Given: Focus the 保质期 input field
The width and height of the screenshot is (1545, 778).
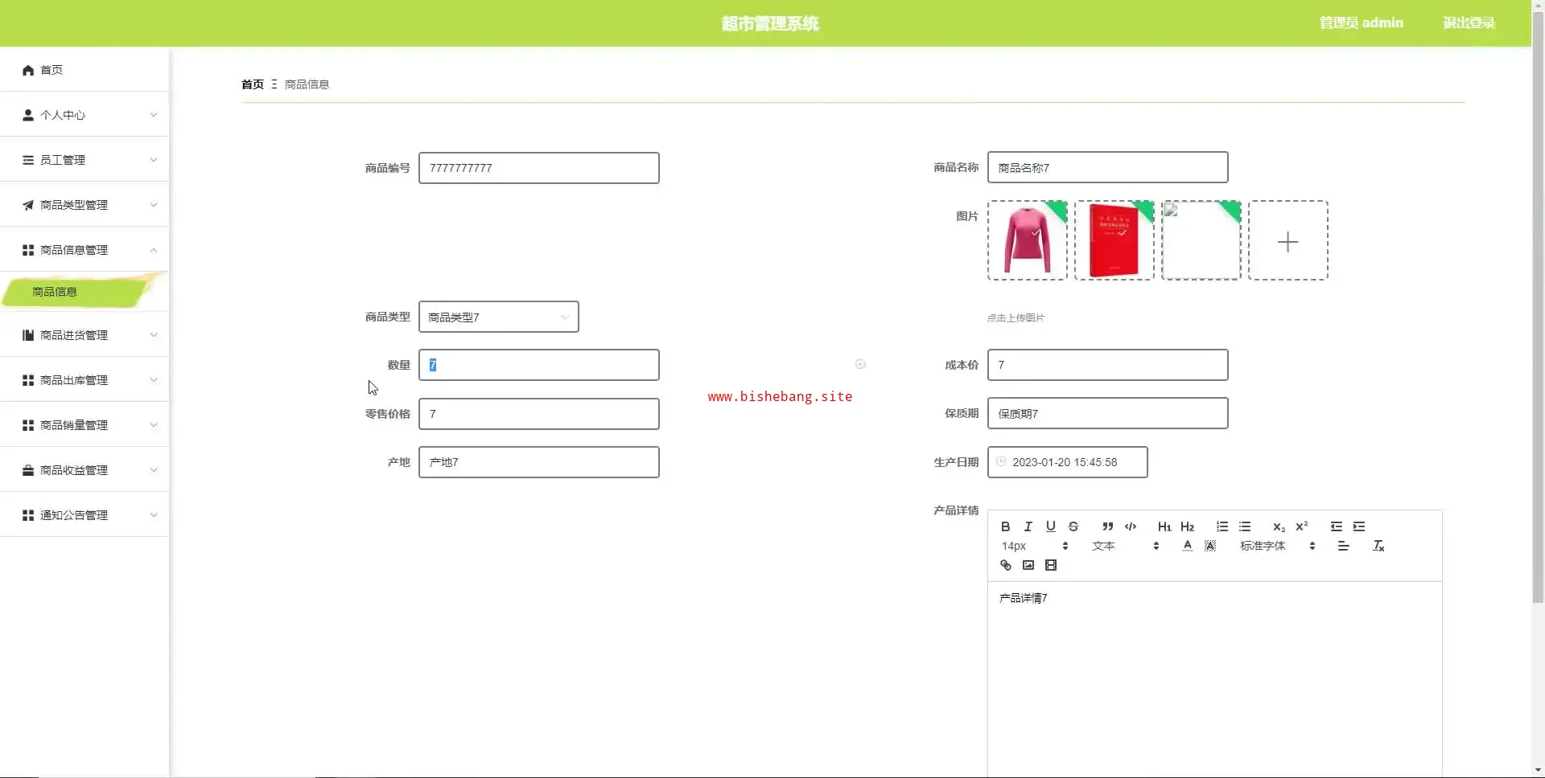Looking at the screenshot, I should pos(1107,413).
